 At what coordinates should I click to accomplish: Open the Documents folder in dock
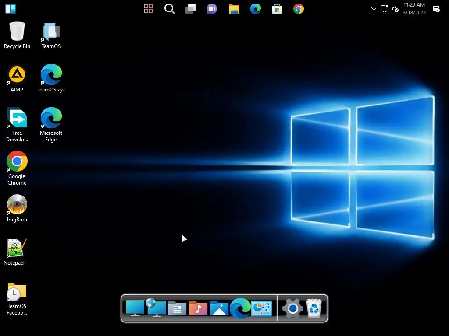pos(177,308)
